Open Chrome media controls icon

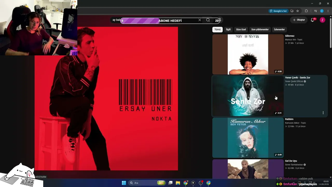tap(315, 11)
